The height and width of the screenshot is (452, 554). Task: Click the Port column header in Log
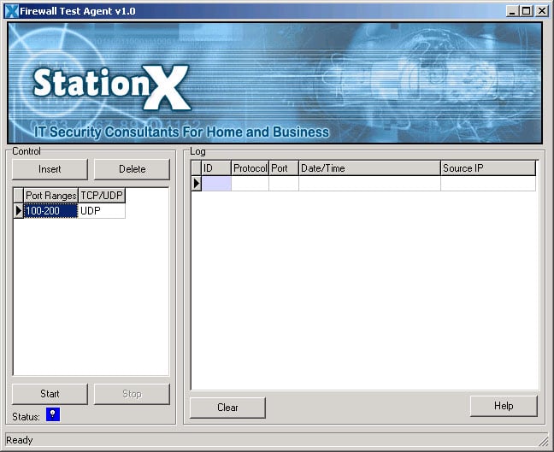284,168
